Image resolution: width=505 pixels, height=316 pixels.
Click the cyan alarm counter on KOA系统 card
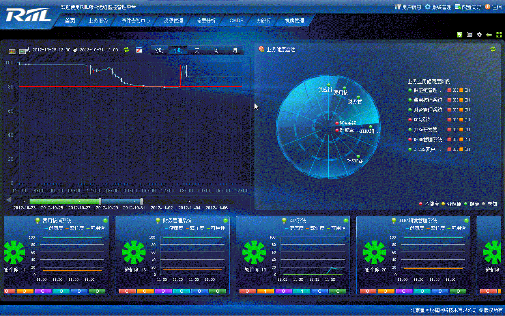(x=301, y=291)
